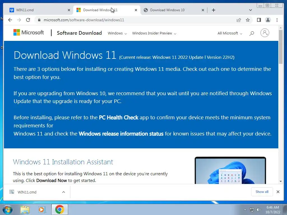
Task: Open the Chrome side panel
Action: 259,20
